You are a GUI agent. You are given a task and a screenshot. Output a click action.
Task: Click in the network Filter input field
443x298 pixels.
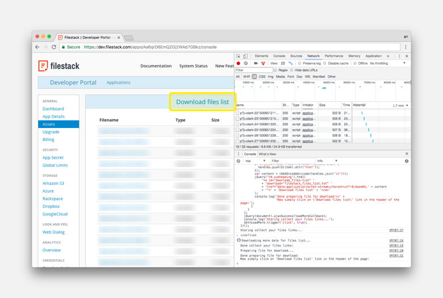pos(254,70)
